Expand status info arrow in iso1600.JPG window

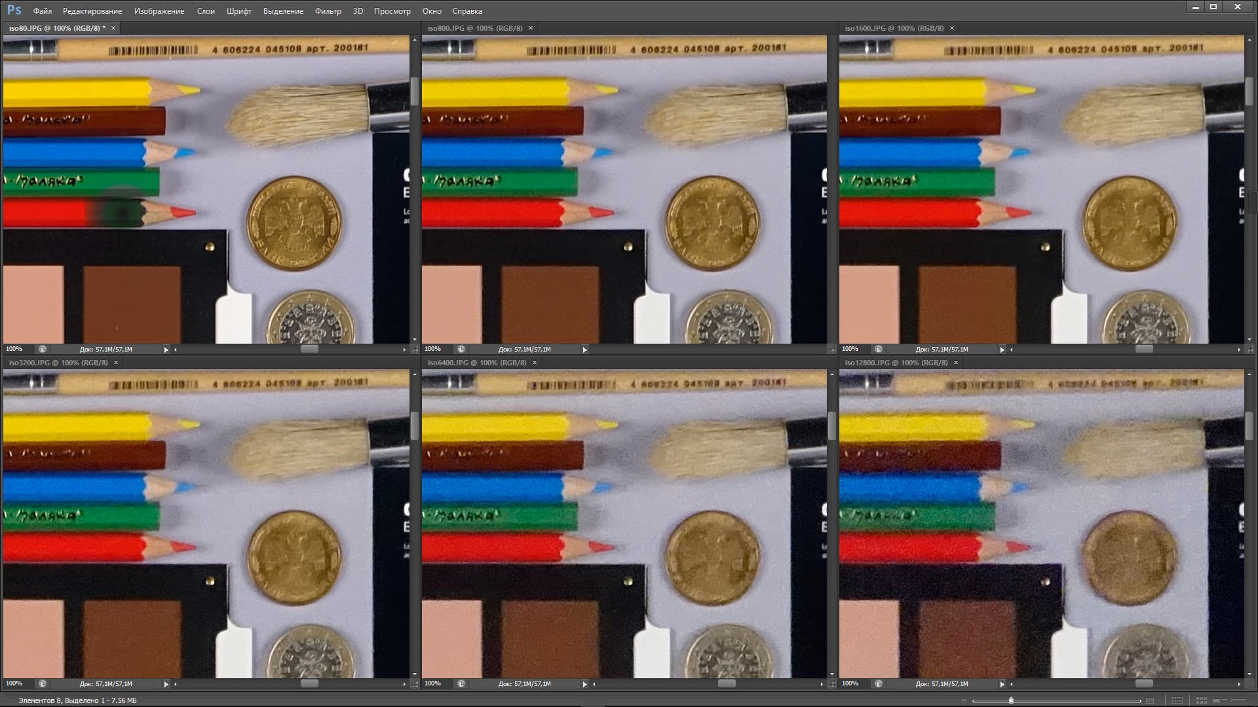pyautogui.click(x=1002, y=350)
